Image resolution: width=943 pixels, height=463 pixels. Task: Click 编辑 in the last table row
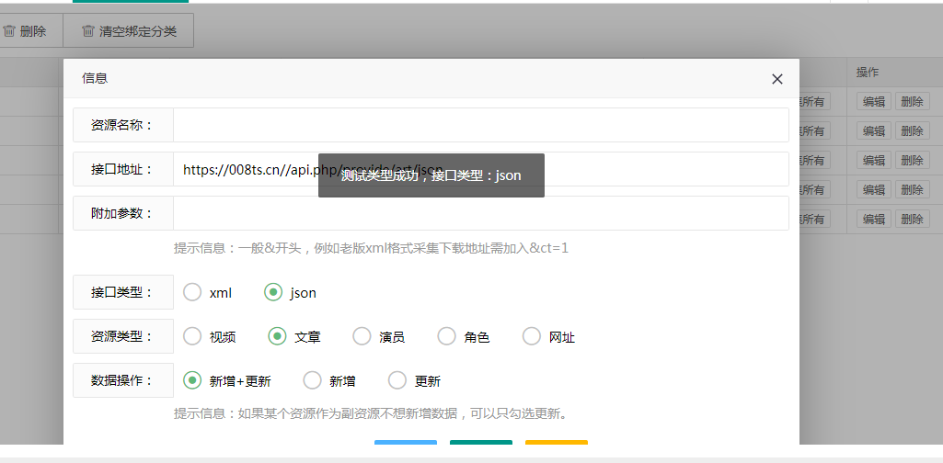coord(873,219)
